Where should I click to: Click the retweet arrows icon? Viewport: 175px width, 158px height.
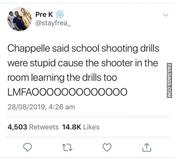point(67,147)
